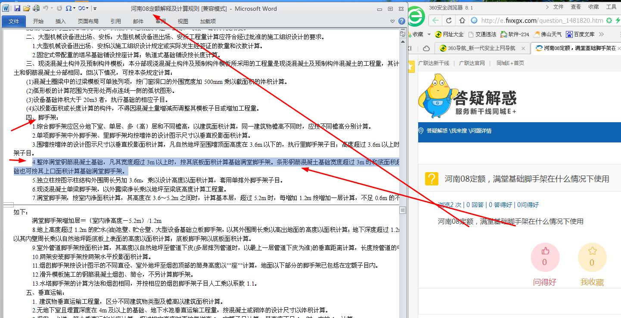Expand the 收藏 favorites dropdown arrow
Screen dimensions: 621x318
[429, 34]
